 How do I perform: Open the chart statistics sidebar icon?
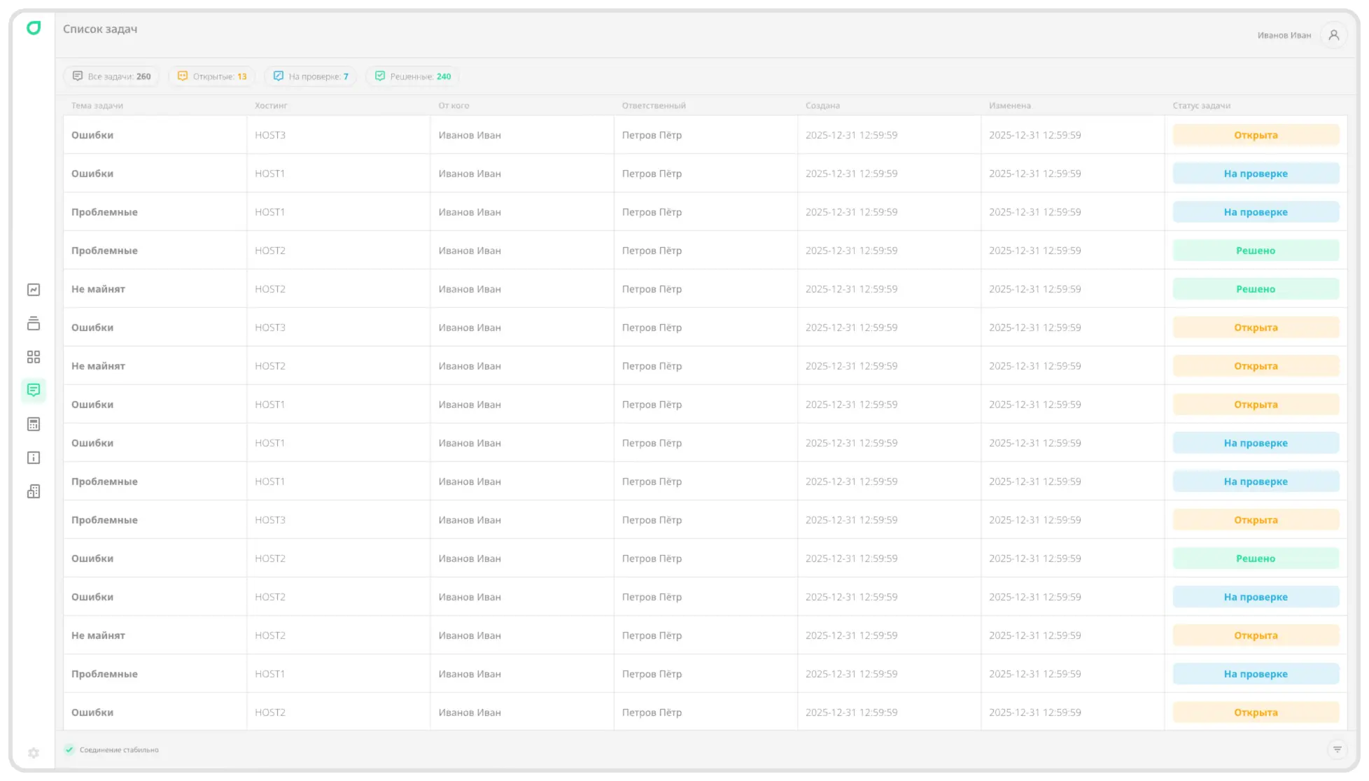(34, 290)
